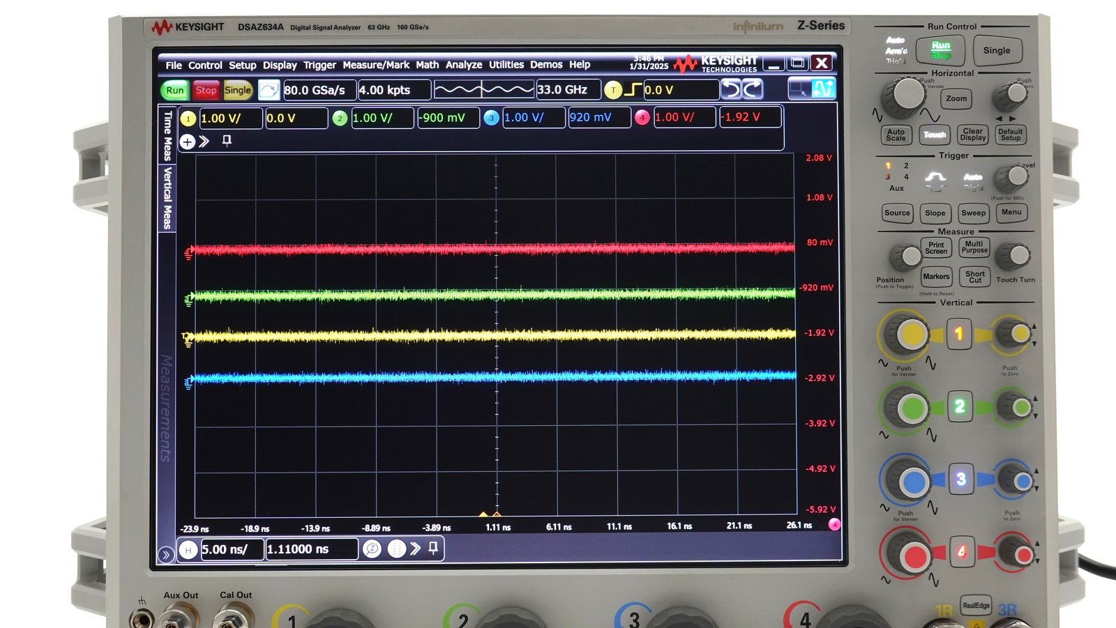Open the Time Meas side tab
Viewport: 1116px width, 628px height.
point(167,135)
